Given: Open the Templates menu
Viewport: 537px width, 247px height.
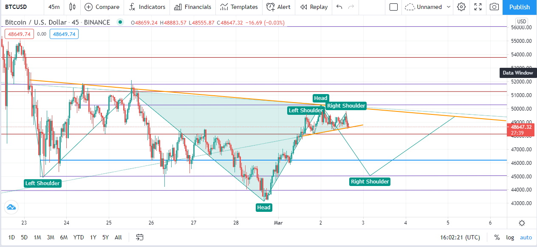Looking at the screenshot, I should [239, 7].
